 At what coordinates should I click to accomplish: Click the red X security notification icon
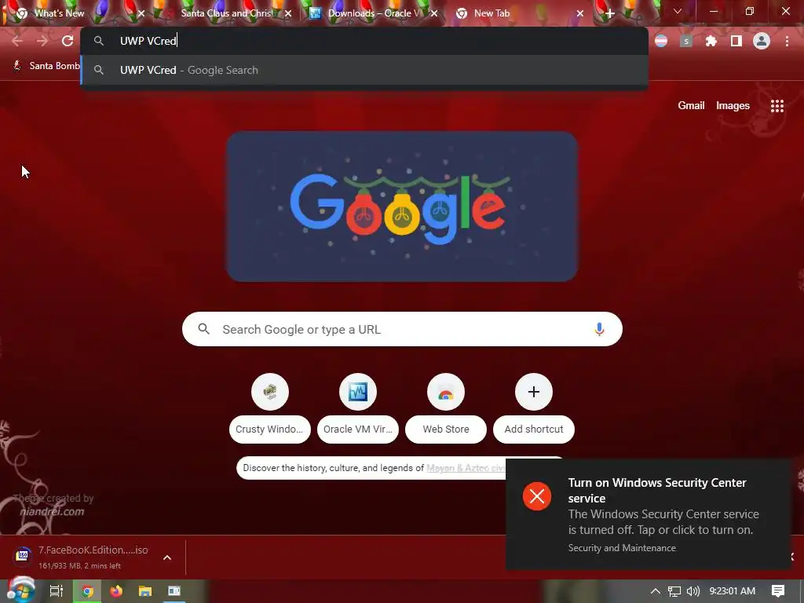(x=537, y=496)
